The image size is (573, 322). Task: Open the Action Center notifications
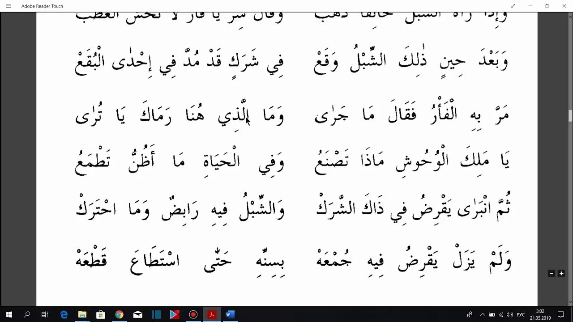[x=561, y=314]
